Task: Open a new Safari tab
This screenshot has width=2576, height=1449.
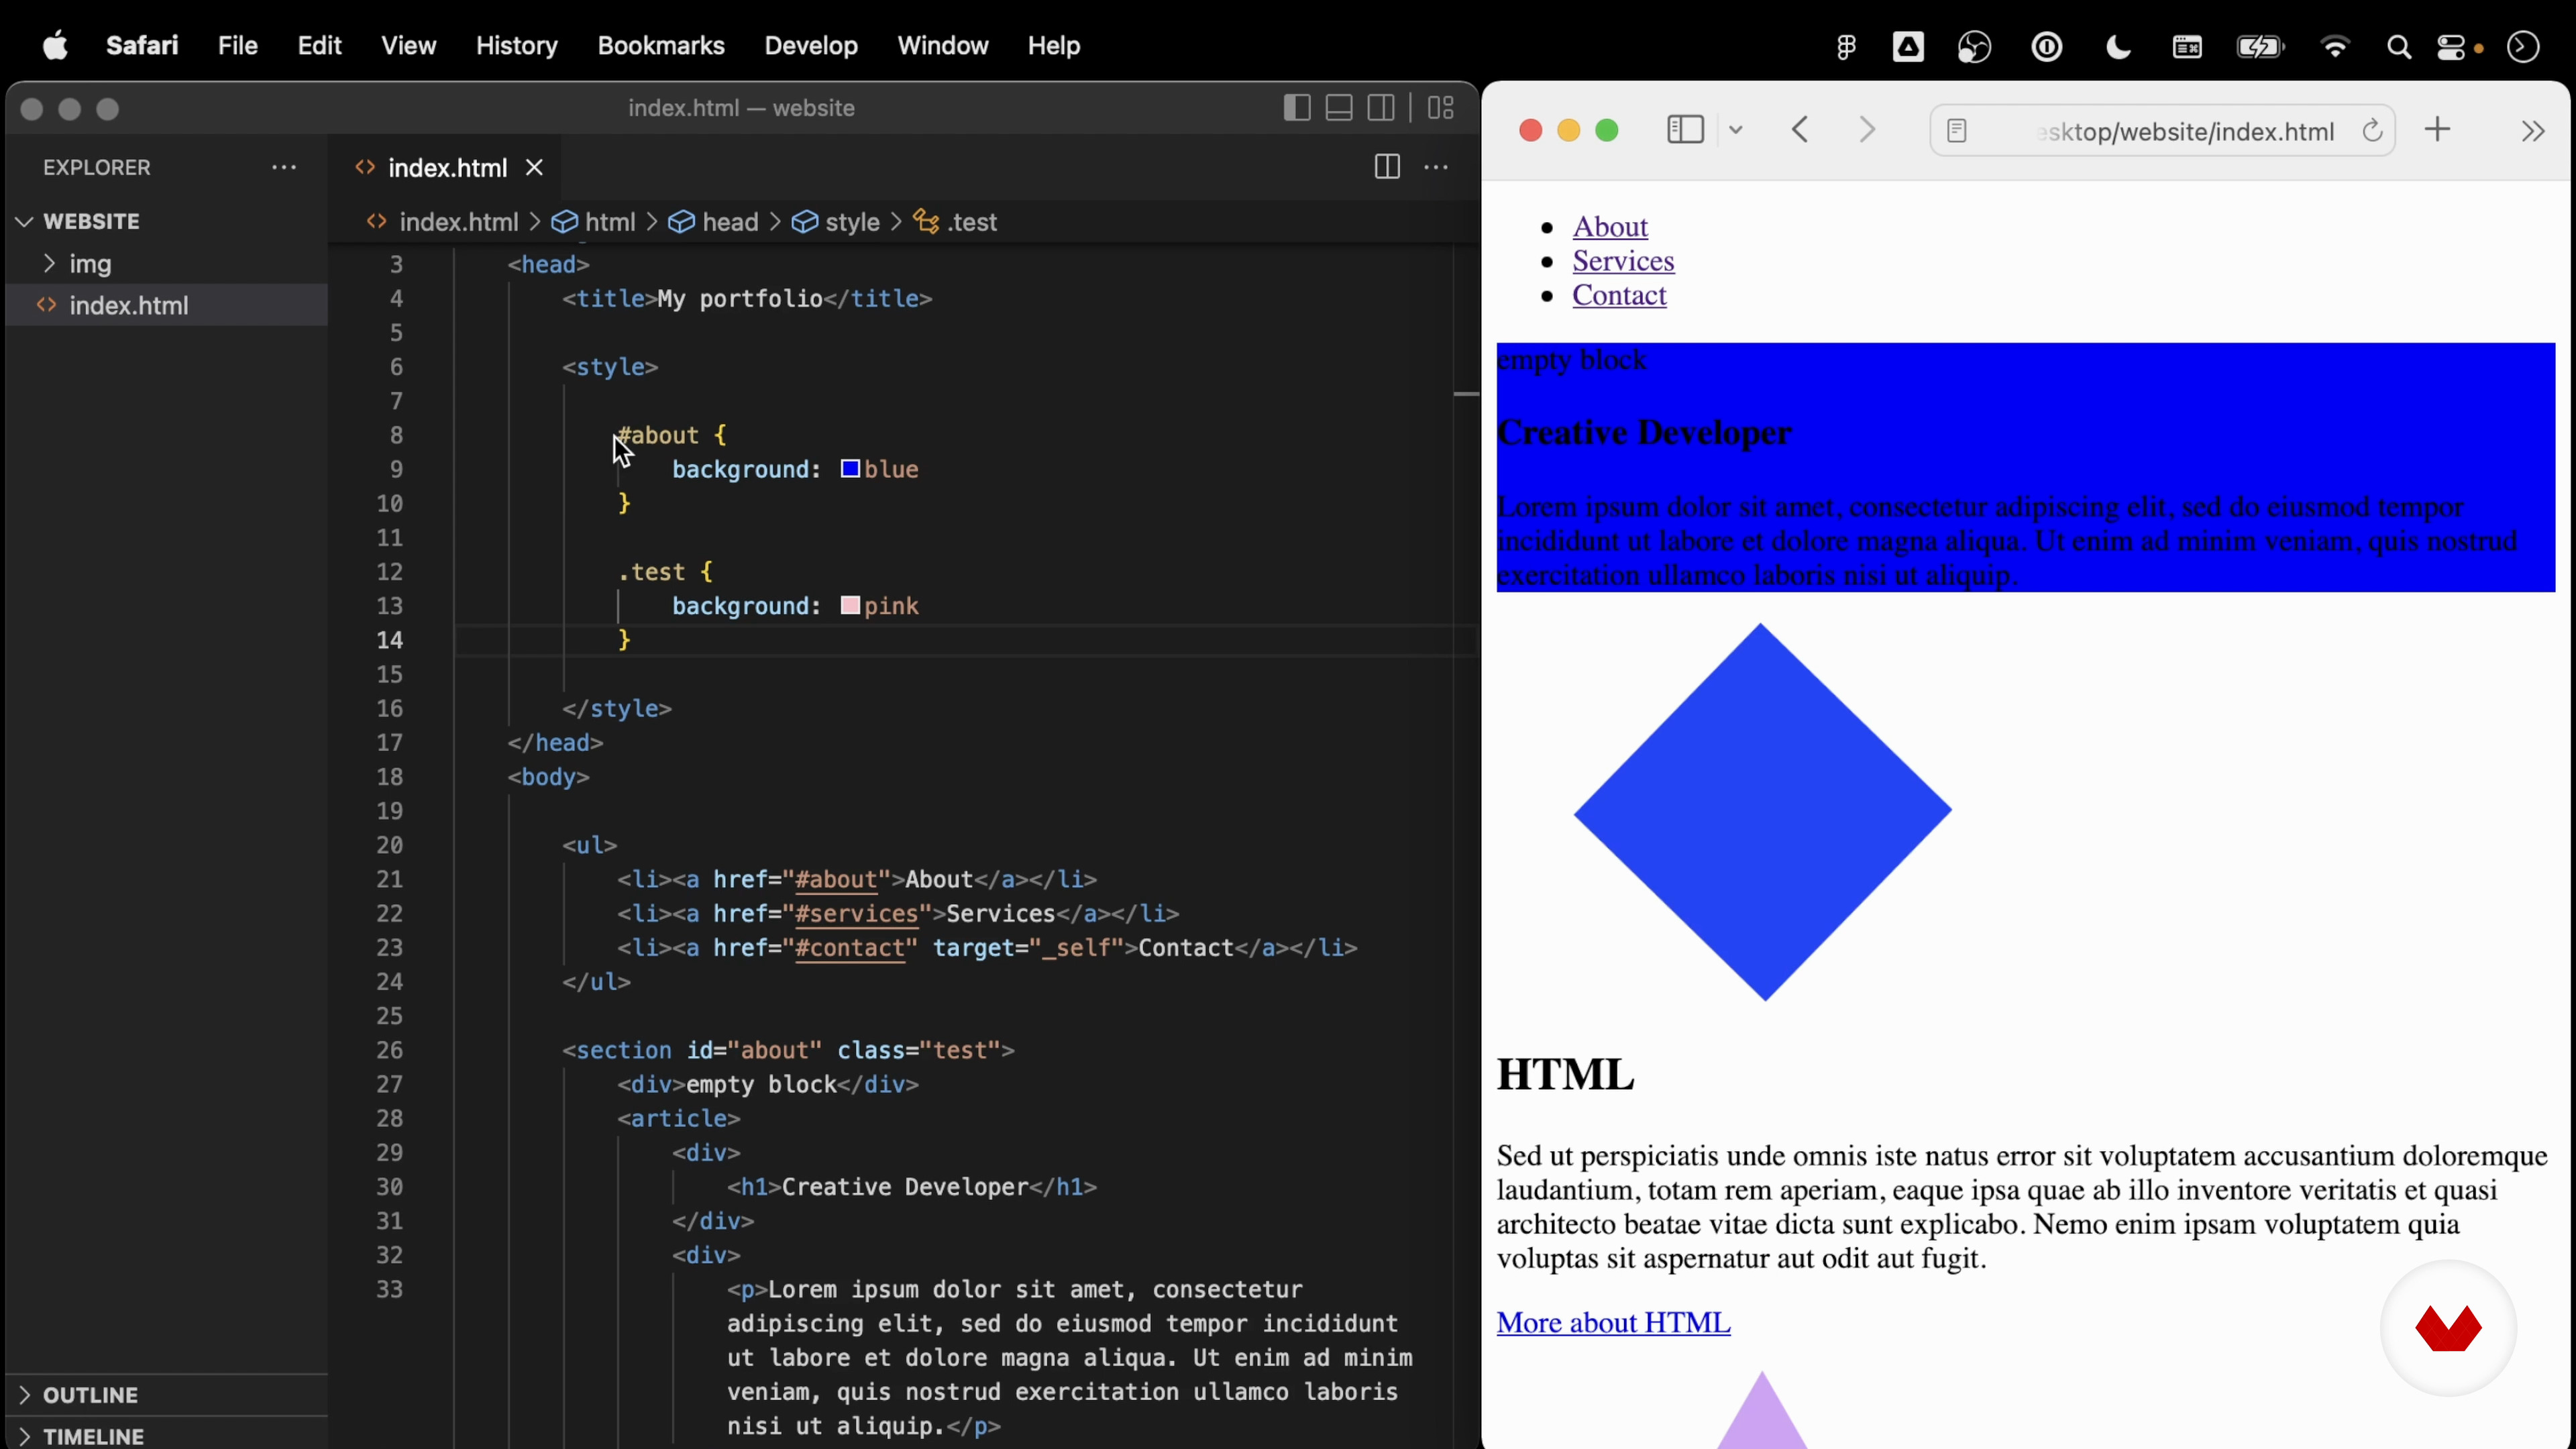Action: tap(2438, 130)
